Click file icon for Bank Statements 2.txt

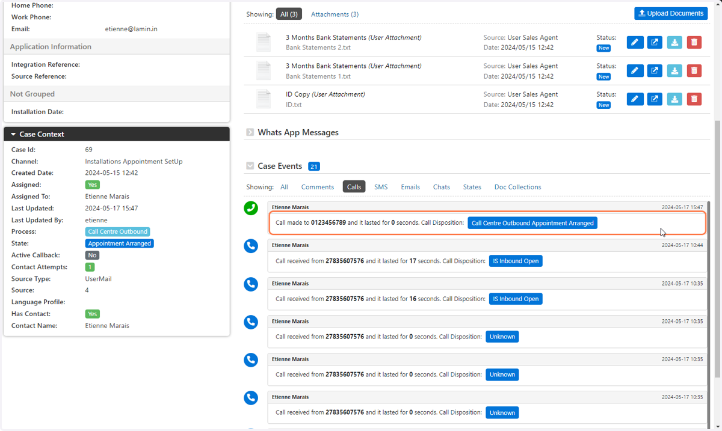pyautogui.click(x=264, y=42)
